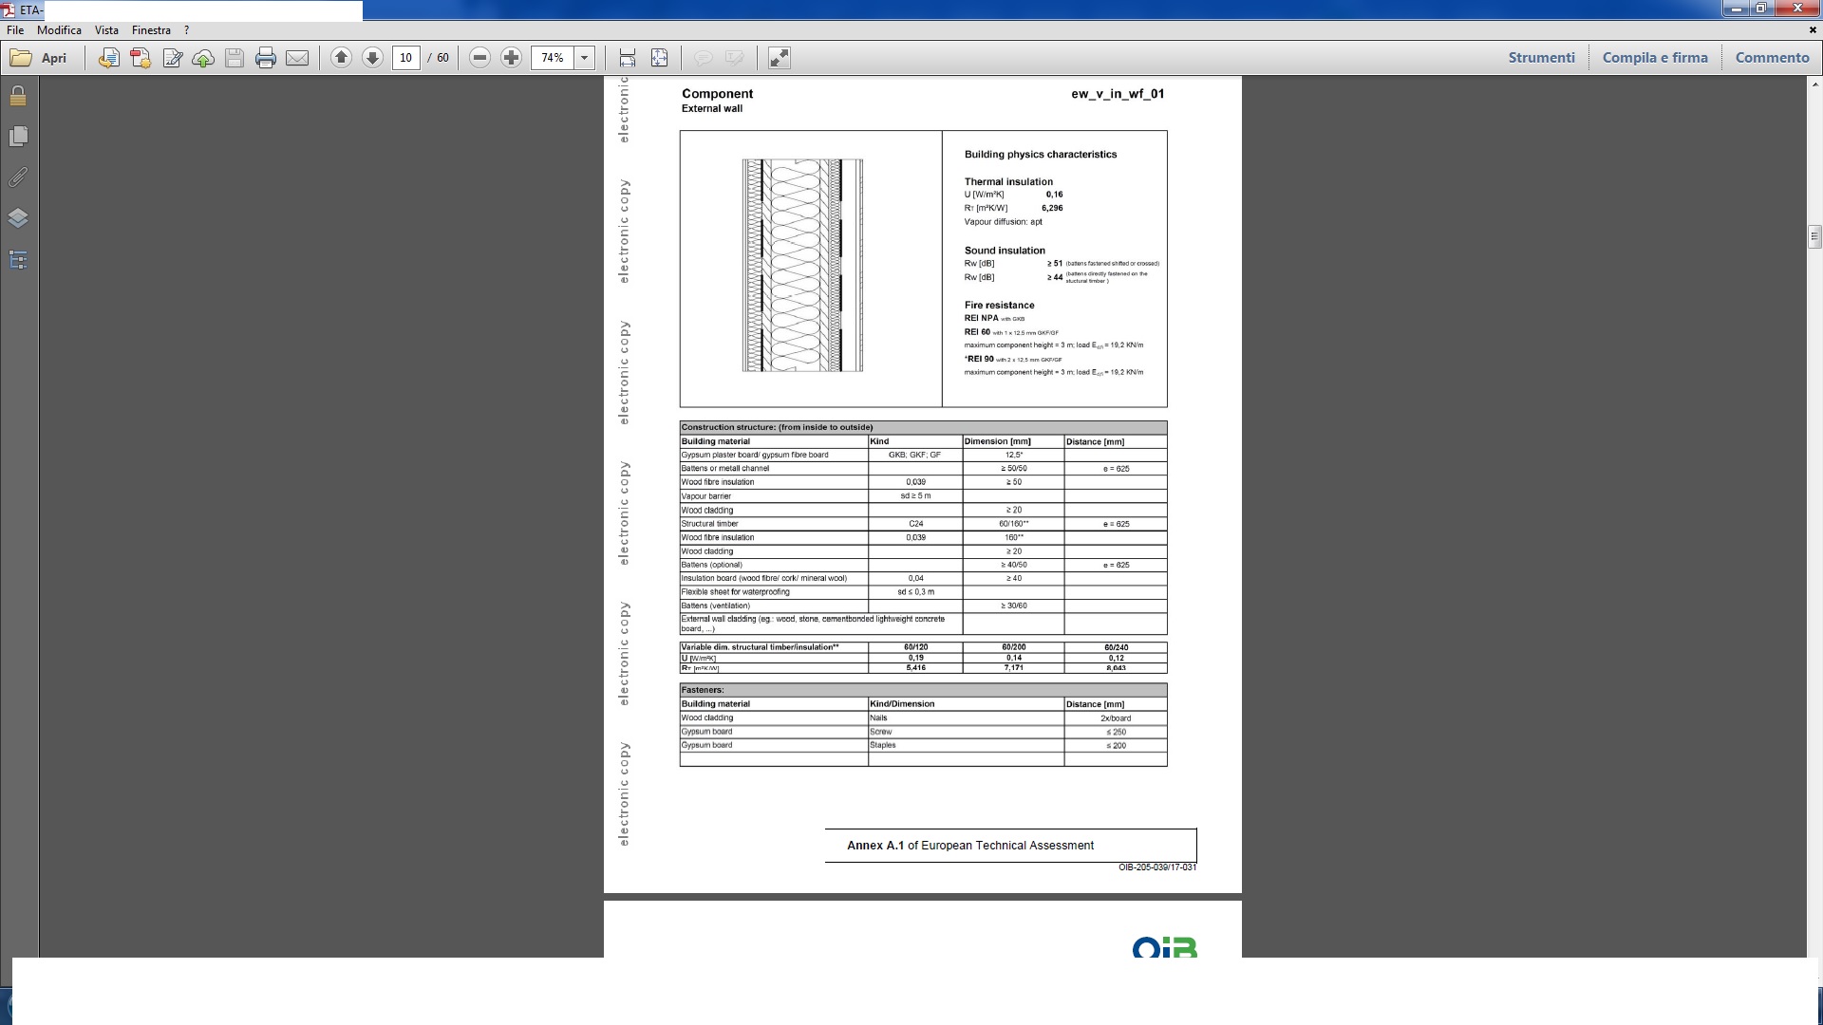The width and height of the screenshot is (1823, 1025).
Task: Click the security lock icon in sidebar
Action: point(18,96)
